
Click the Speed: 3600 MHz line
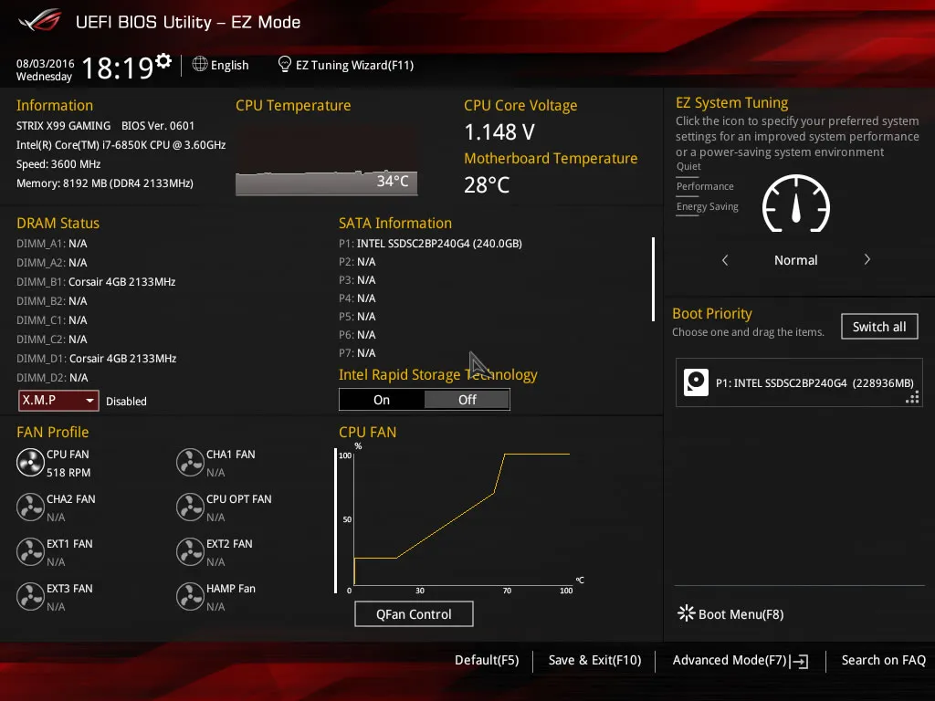pos(58,164)
